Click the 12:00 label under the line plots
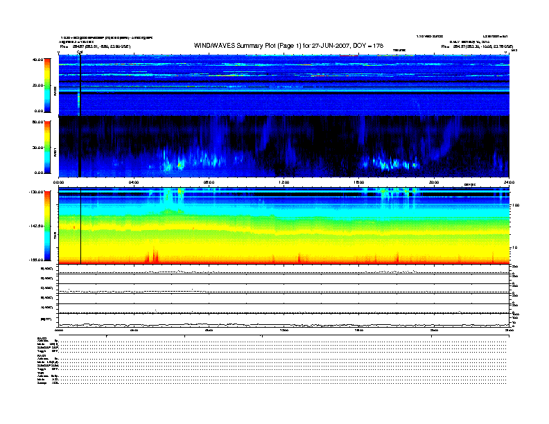Viewport: 549px width, 424px height. click(284, 330)
